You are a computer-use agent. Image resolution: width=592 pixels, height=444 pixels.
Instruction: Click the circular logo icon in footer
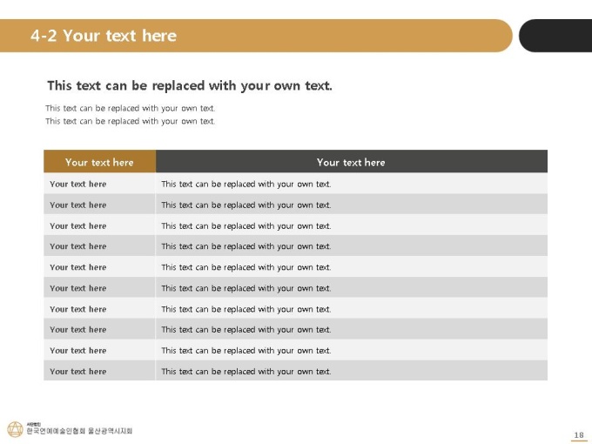[x=15, y=430]
